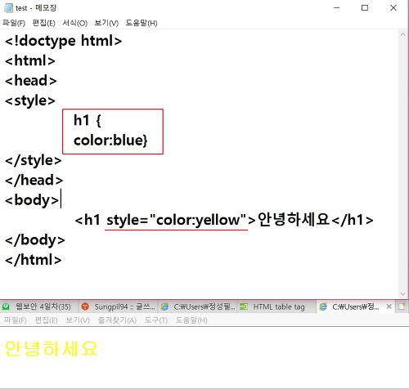The width and height of the screenshot is (409, 389).
Task: Place cursor on </head> line
Action: click(x=34, y=181)
